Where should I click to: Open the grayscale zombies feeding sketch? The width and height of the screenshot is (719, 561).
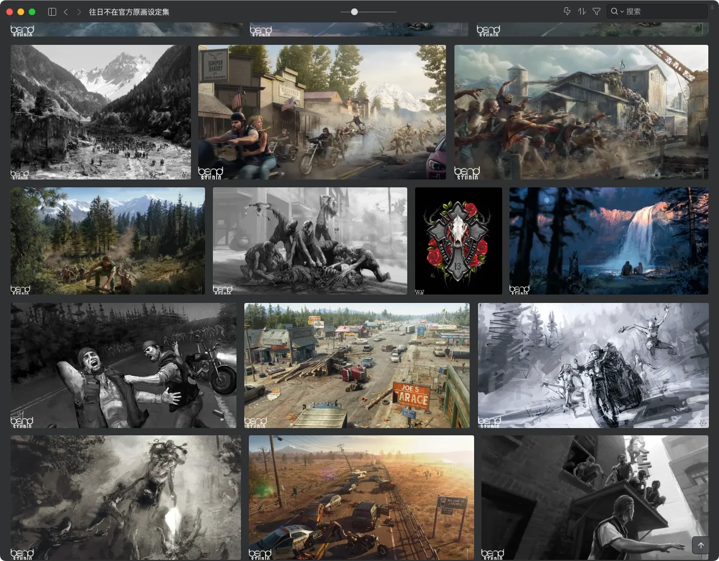pyautogui.click(x=310, y=241)
